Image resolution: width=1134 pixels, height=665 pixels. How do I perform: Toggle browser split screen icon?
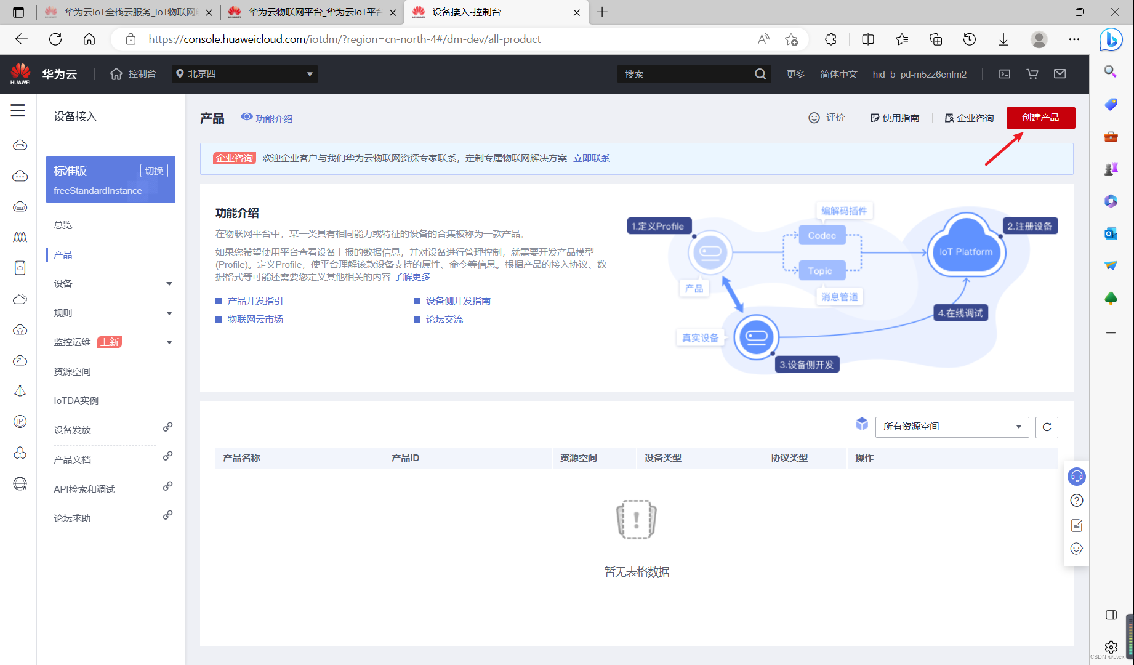click(x=868, y=39)
